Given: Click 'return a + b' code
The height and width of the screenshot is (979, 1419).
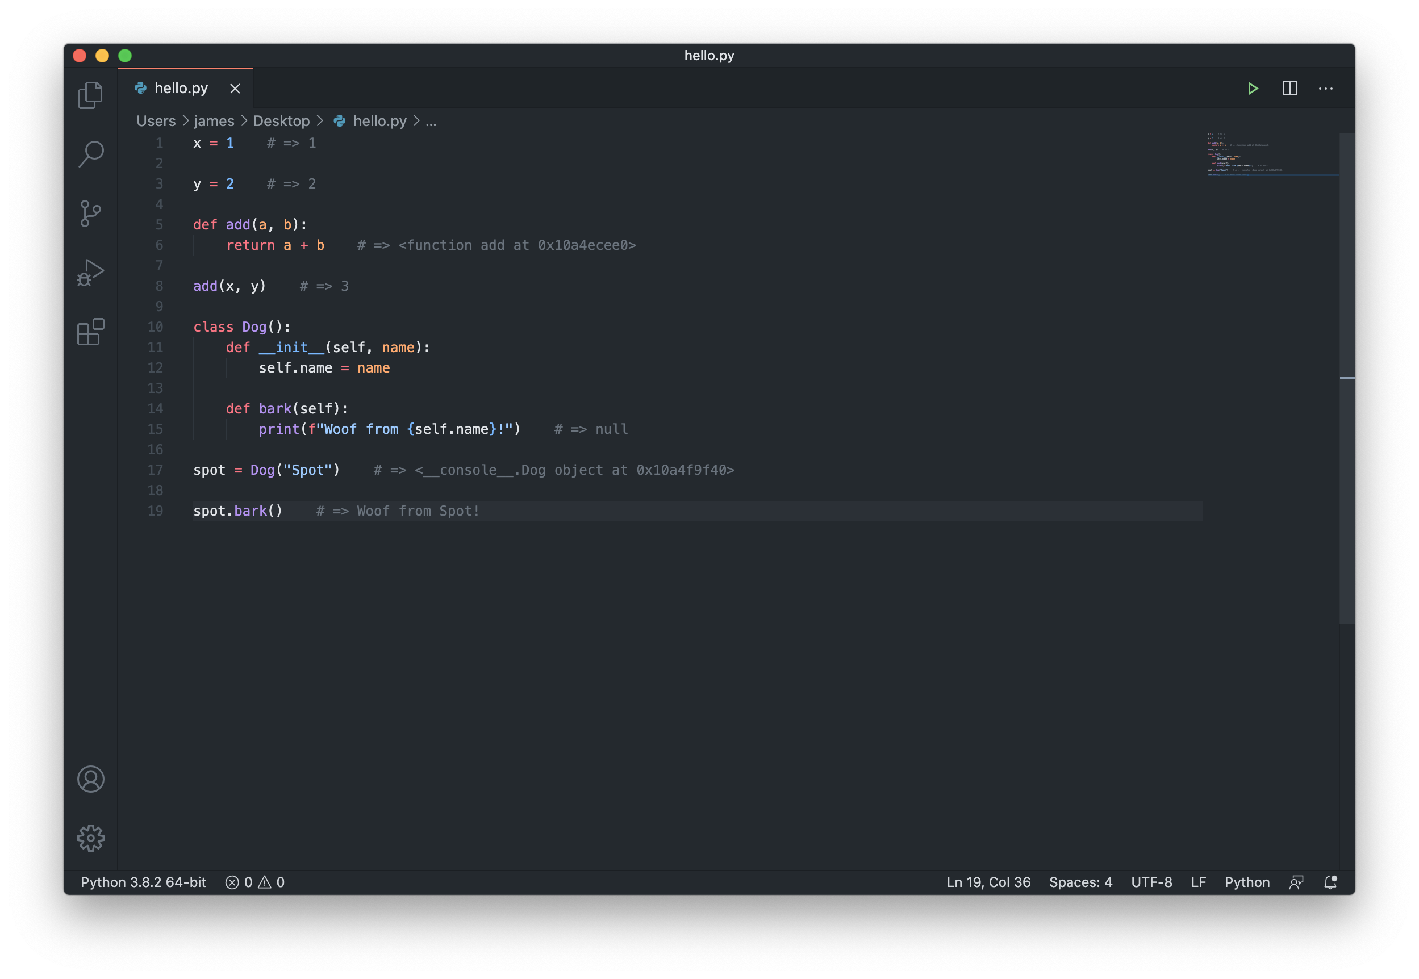Looking at the screenshot, I should click(x=275, y=245).
